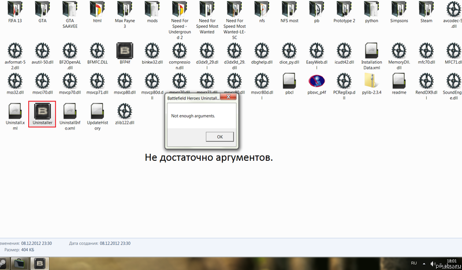
Task: Select Need For Speed - Underground 2 folder
Action: click(180, 20)
